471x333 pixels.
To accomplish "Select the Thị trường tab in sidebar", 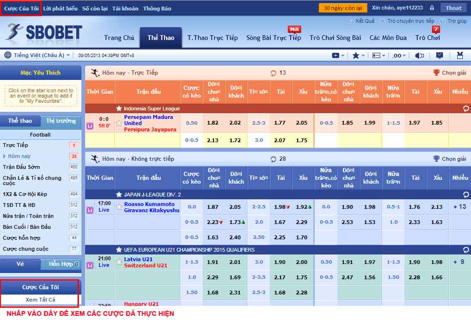I will click(x=61, y=121).
